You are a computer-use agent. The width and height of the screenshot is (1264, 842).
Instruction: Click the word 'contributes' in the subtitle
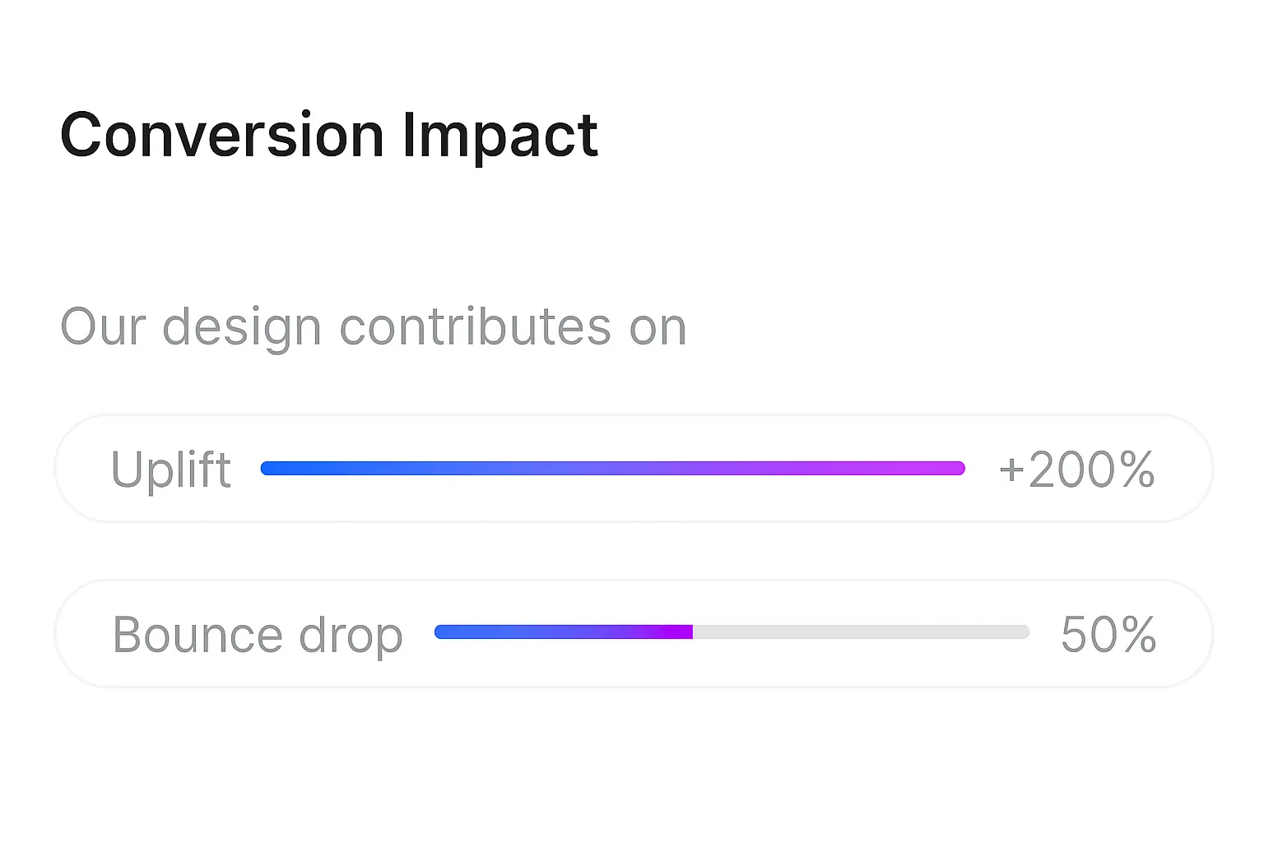point(476,326)
